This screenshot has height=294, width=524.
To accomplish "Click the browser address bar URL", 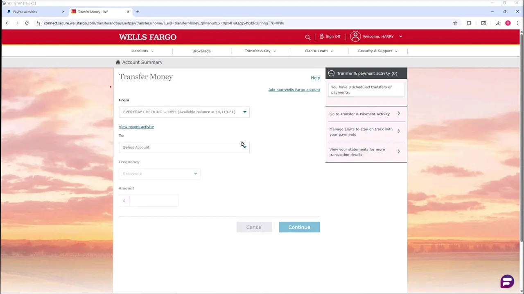I will click(x=164, y=23).
